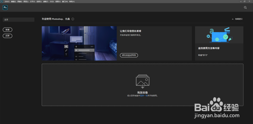Click the 查找使用方法等内容 heading
This screenshot has height=124, width=253.
(x=209, y=48)
